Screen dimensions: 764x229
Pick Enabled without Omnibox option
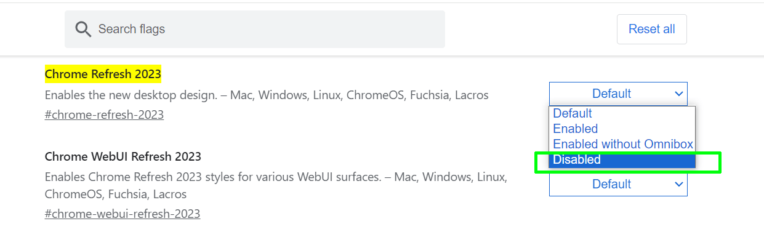tap(622, 144)
